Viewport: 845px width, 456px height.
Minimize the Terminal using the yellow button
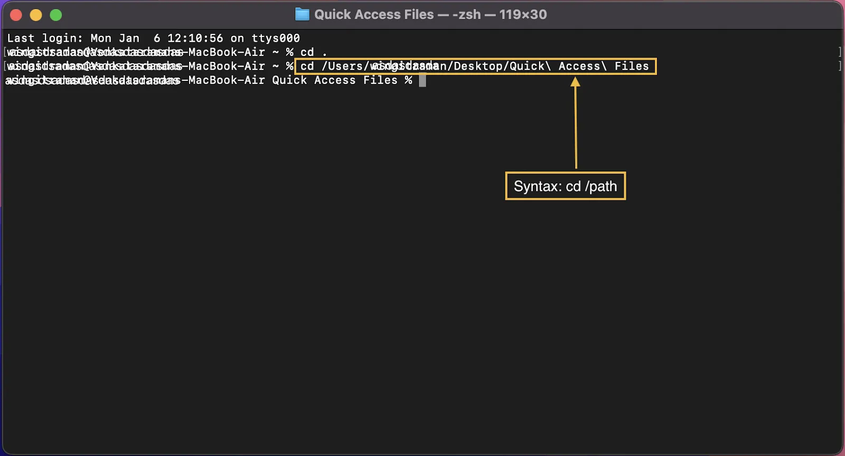pos(36,15)
